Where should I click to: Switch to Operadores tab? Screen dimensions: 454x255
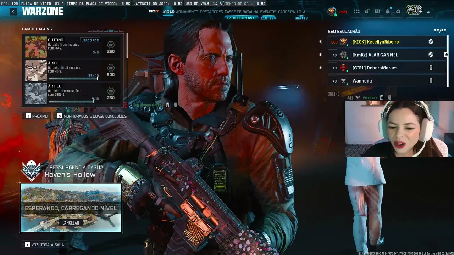tap(211, 12)
